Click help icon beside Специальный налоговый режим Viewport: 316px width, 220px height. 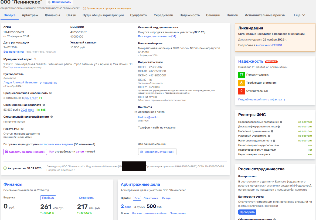coord(52,117)
